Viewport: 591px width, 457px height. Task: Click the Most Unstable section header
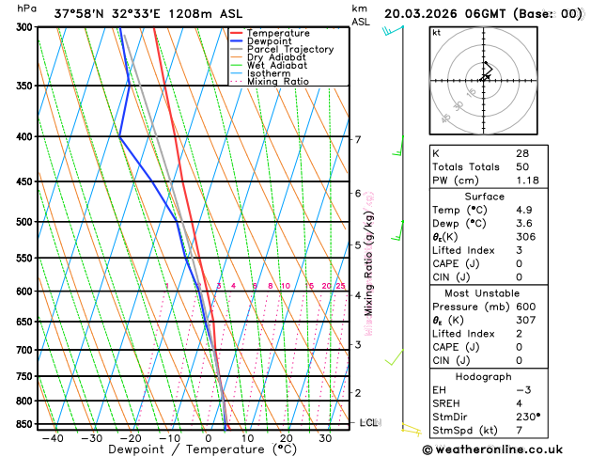click(x=484, y=293)
